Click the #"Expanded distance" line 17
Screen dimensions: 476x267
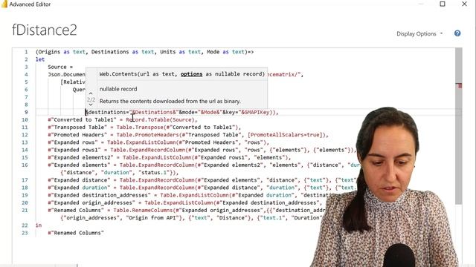pyautogui.click(x=202, y=180)
